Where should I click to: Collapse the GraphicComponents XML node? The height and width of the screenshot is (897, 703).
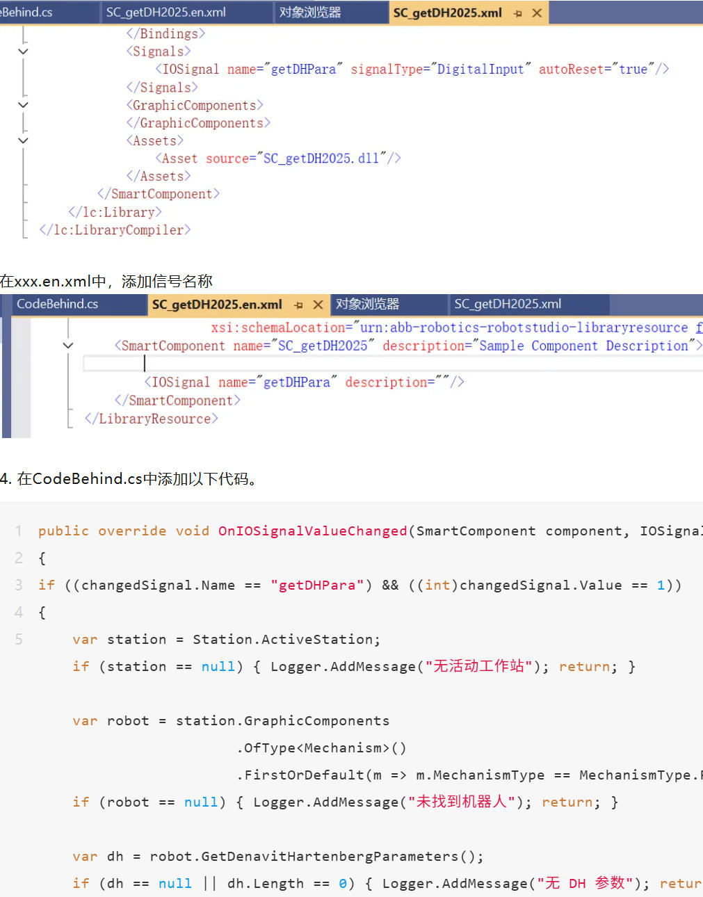pos(23,105)
